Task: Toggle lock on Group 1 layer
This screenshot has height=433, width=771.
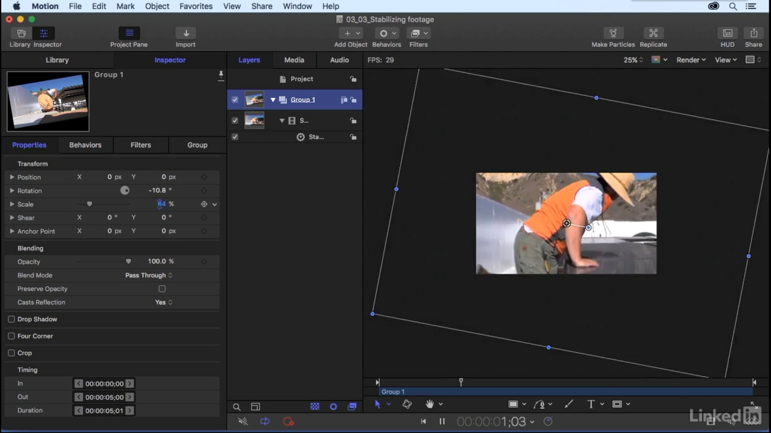Action: [x=353, y=99]
